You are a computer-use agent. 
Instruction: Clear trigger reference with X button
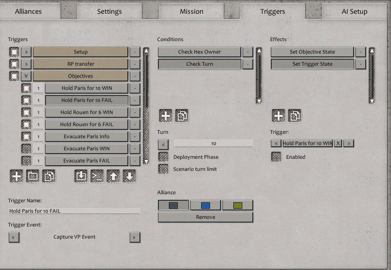pyautogui.click(x=338, y=143)
